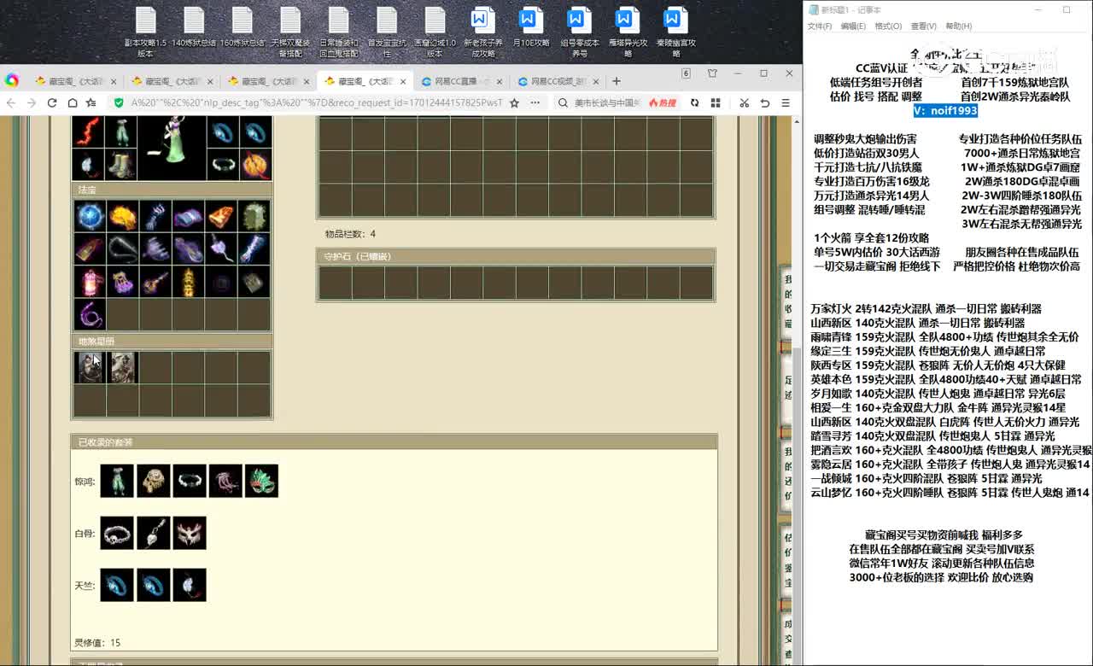1093x666 pixels.
Task: Switch to the first 藏宝阁 browser tab
Action: pos(75,81)
